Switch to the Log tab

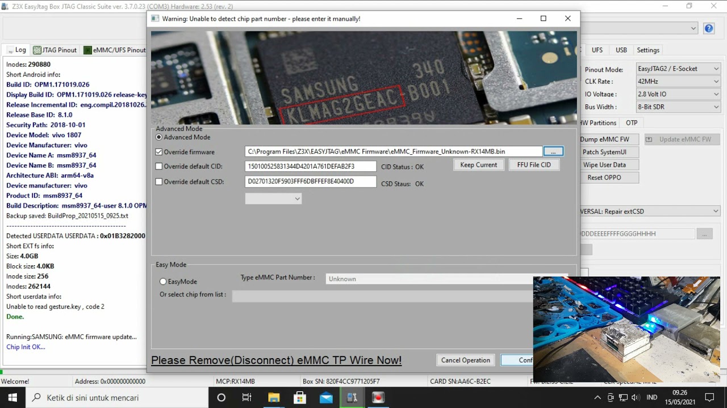point(16,50)
